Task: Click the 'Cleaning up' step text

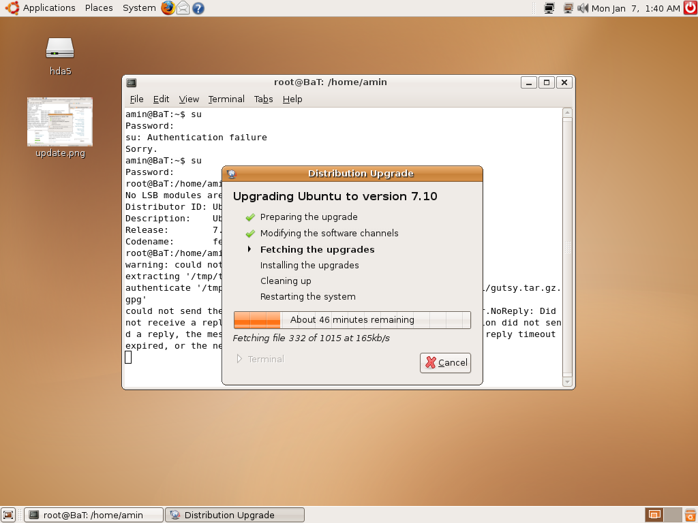Action: [x=286, y=281]
